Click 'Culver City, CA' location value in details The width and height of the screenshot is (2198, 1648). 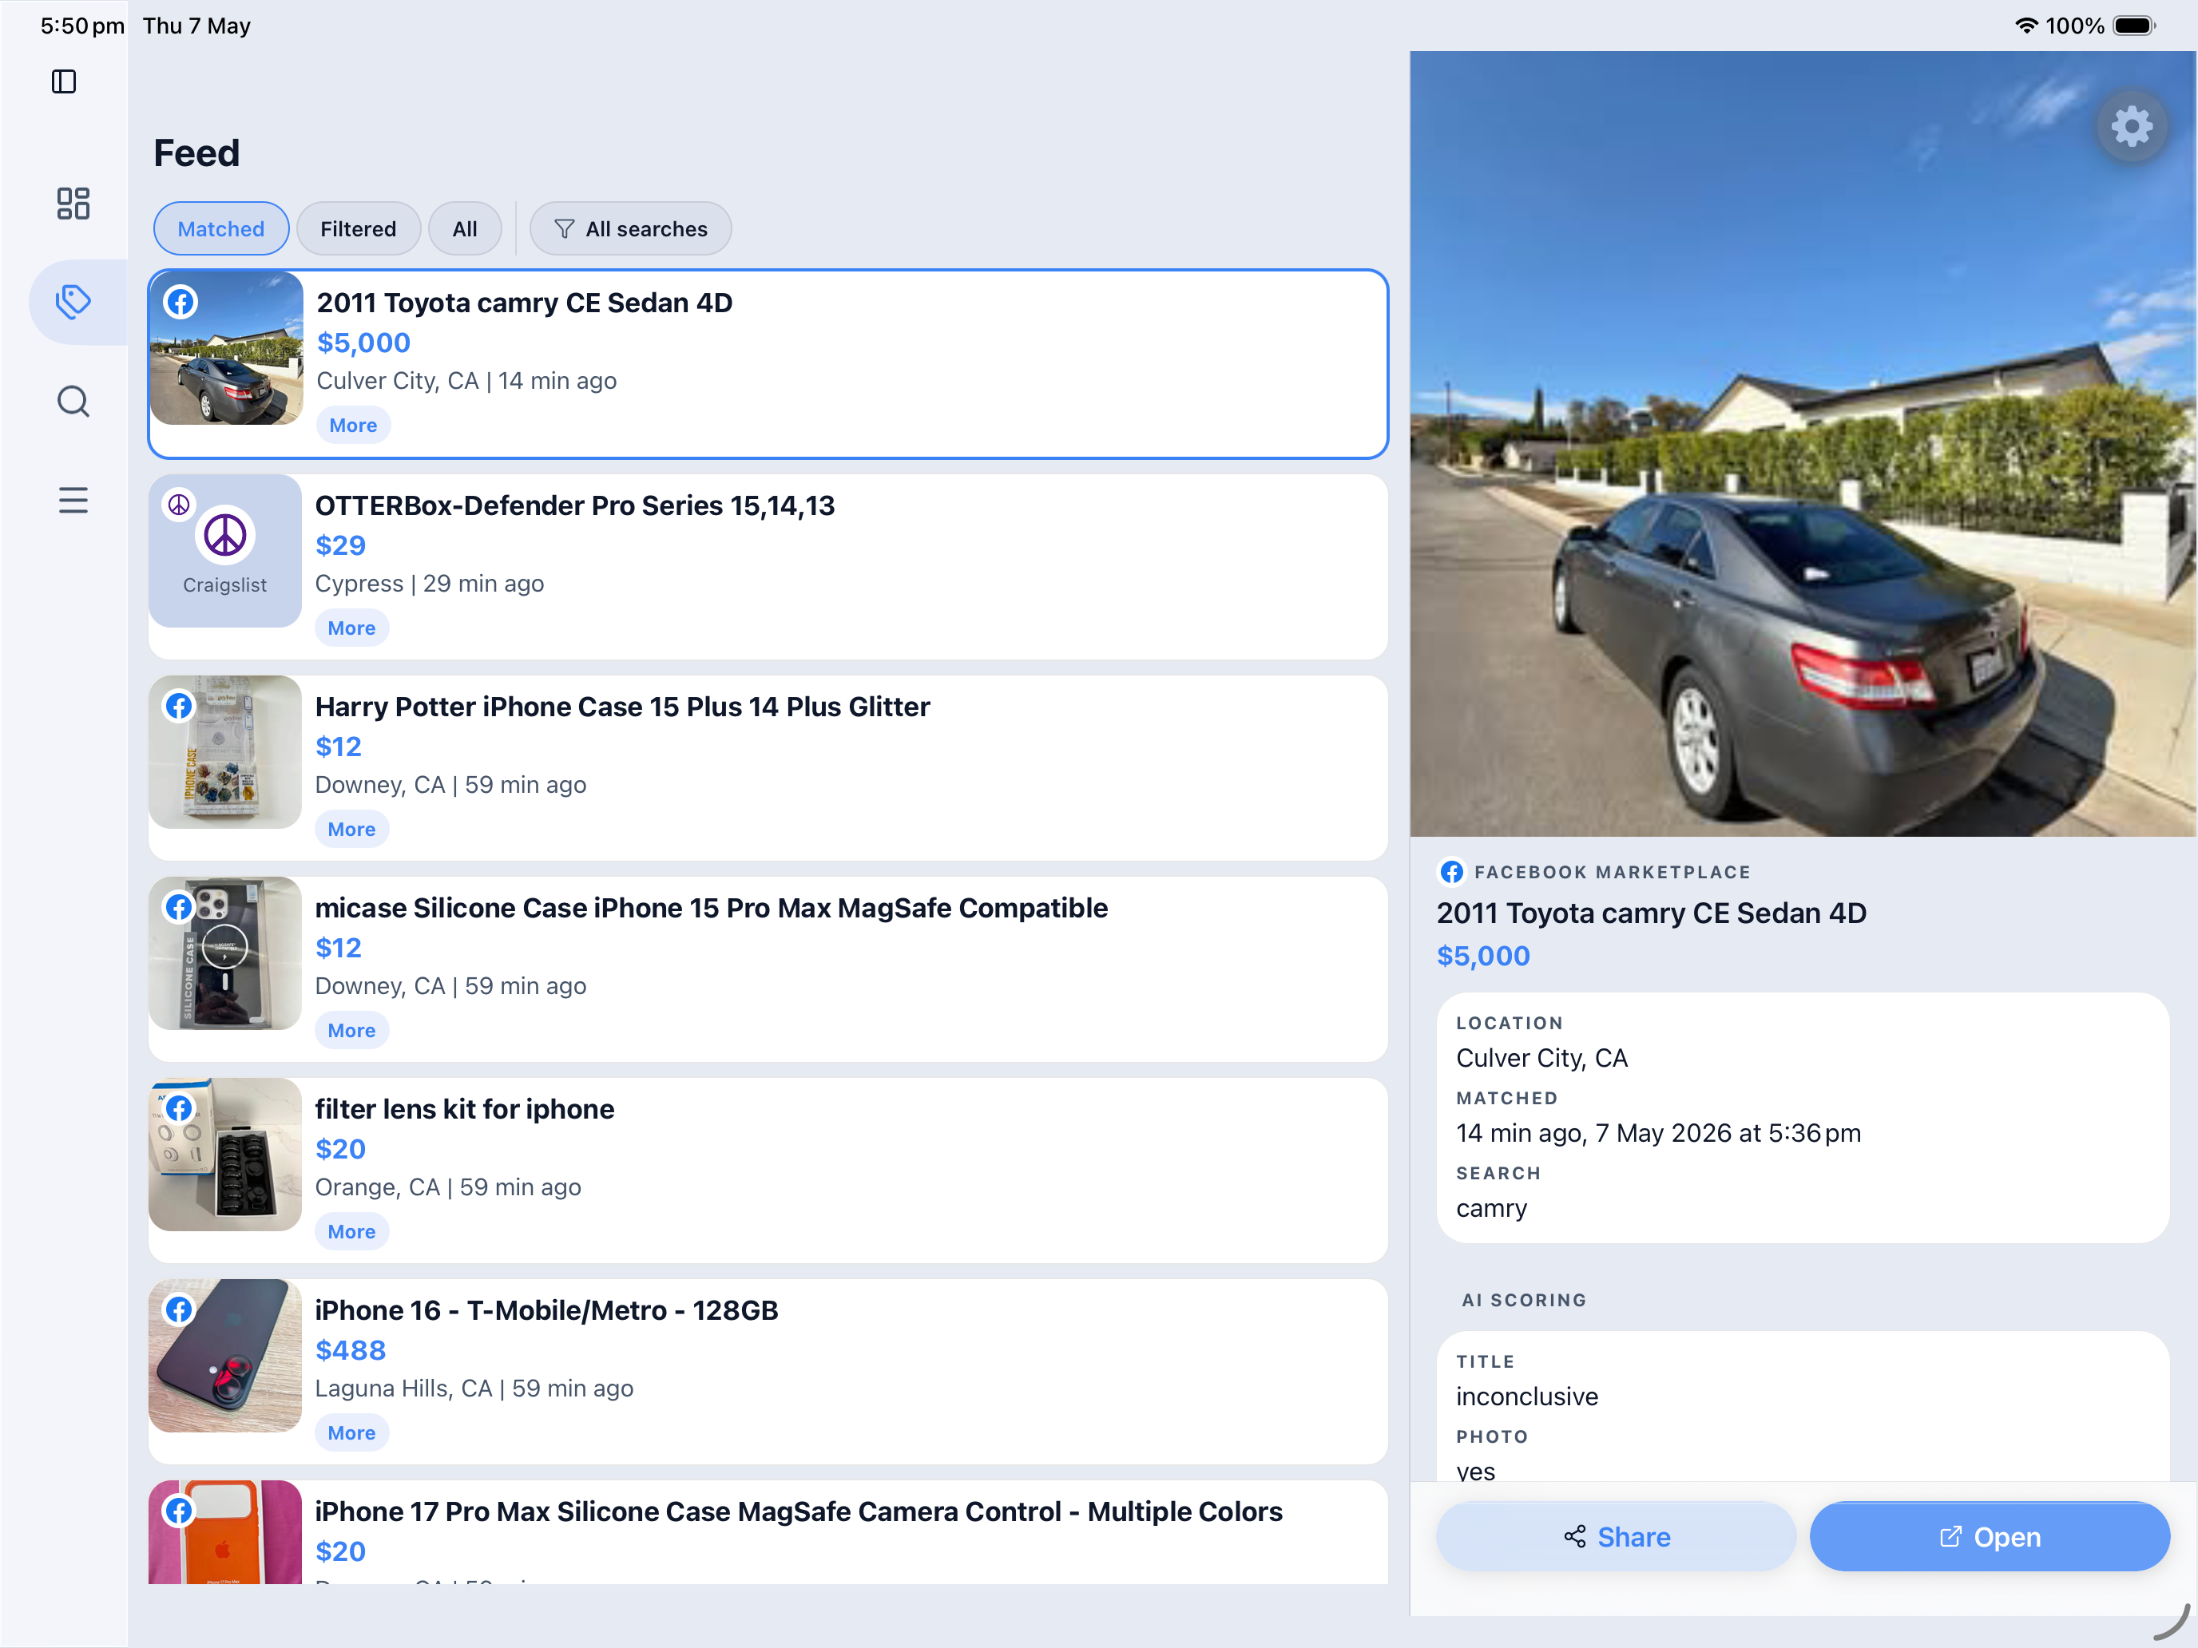1542,1058
